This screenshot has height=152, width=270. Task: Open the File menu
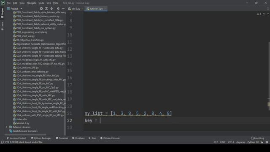(x=8, y=3)
